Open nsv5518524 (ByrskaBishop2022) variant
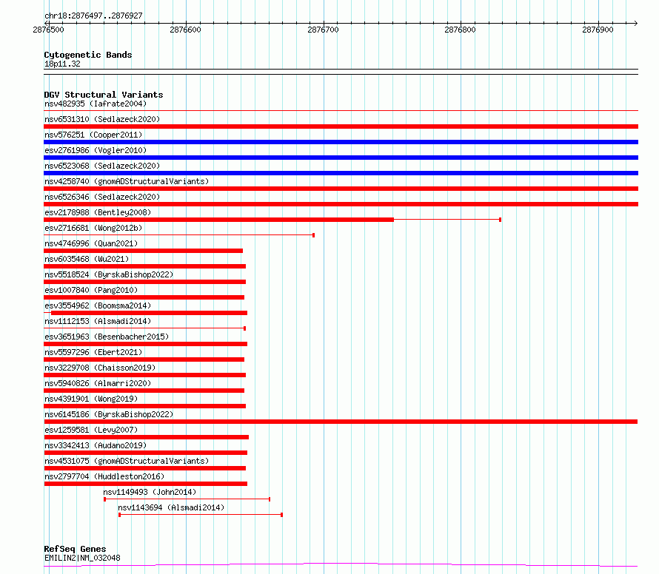 [x=109, y=274]
